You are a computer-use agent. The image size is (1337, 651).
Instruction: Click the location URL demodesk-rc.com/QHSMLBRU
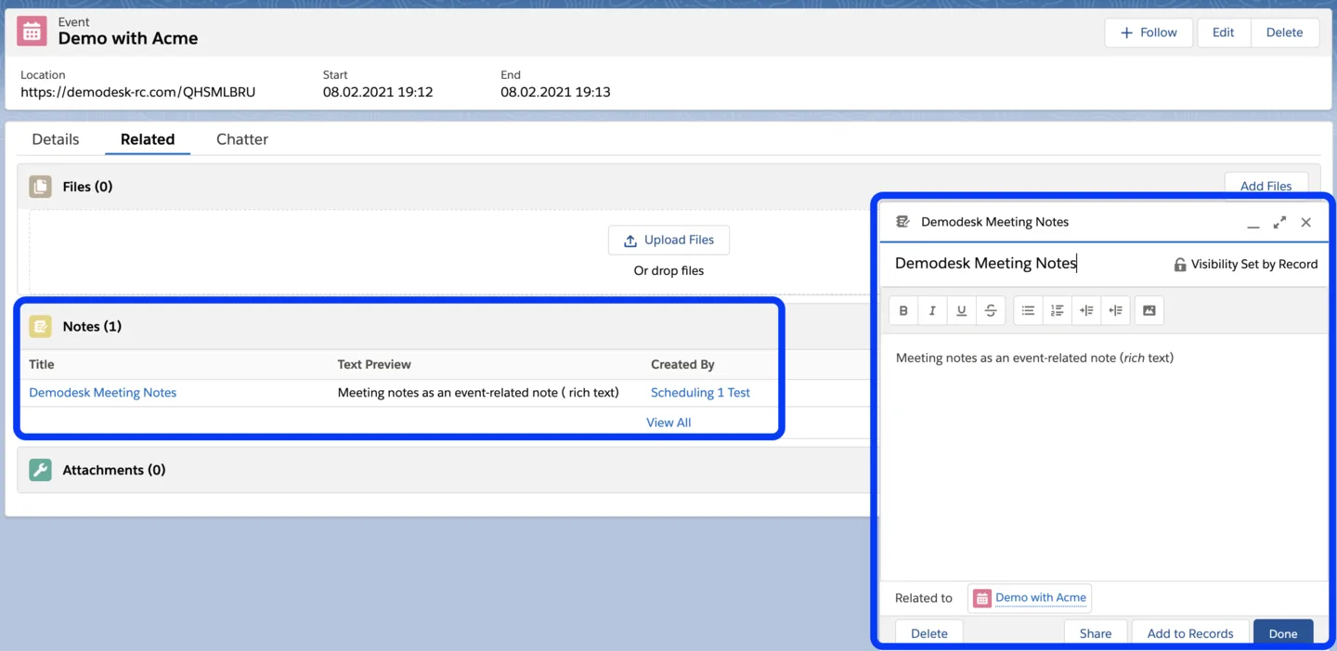[x=137, y=92]
